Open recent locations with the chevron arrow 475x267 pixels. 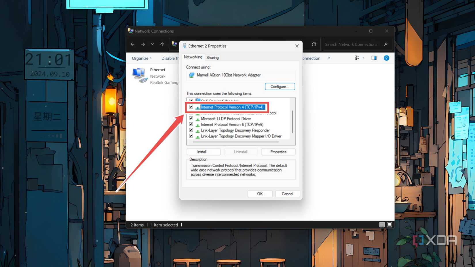tap(152, 44)
